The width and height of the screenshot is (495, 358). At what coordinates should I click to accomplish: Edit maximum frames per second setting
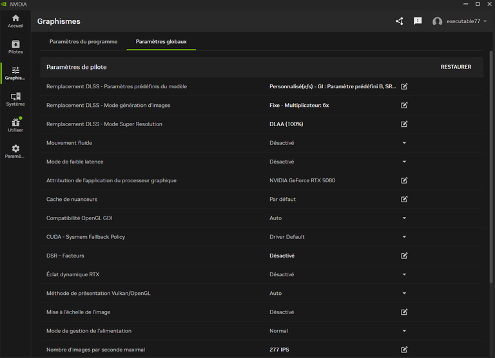click(404, 350)
